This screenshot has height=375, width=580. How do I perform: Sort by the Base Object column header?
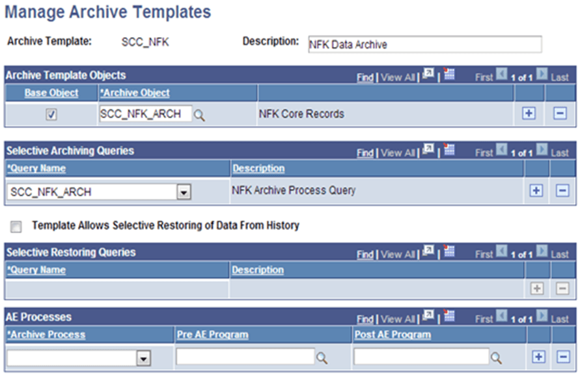(x=49, y=92)
